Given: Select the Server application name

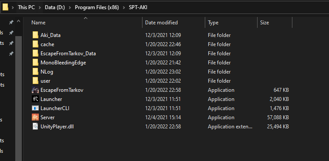Looking at the screenshot, I should (x=47, y=117).
